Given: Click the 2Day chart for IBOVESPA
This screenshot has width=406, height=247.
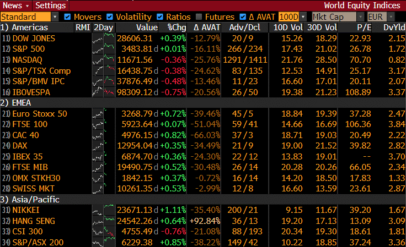Looking at the screenshot, I should (103, 92).
